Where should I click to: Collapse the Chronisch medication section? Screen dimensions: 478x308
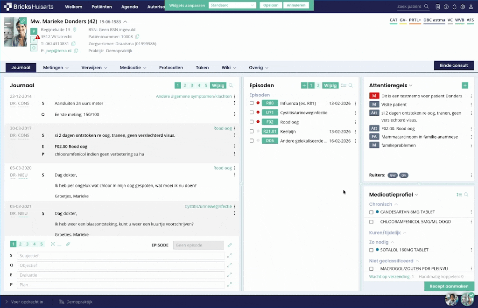click(x=396, y=204)
